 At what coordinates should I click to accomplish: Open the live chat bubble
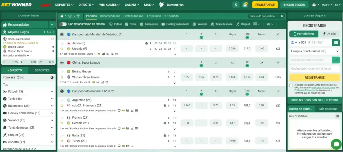[x=336, y=144]
